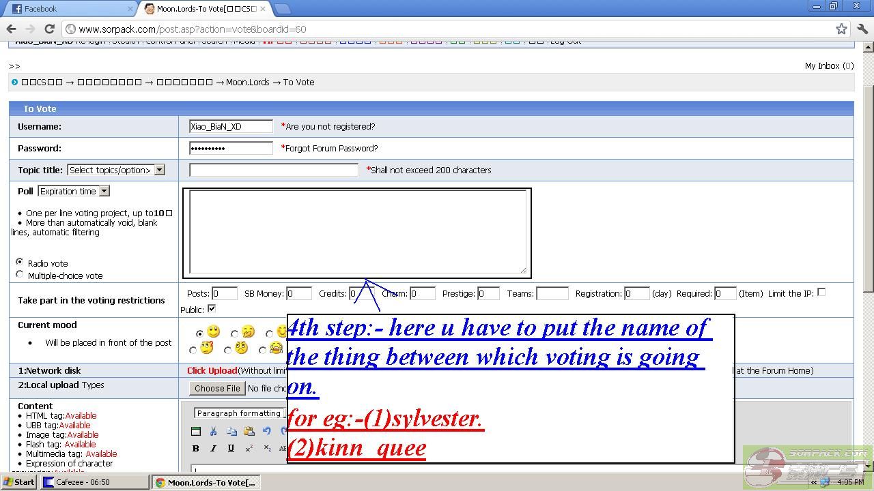Open the My Inbox link
Screen dimensions: 874x491
(828, 65)
